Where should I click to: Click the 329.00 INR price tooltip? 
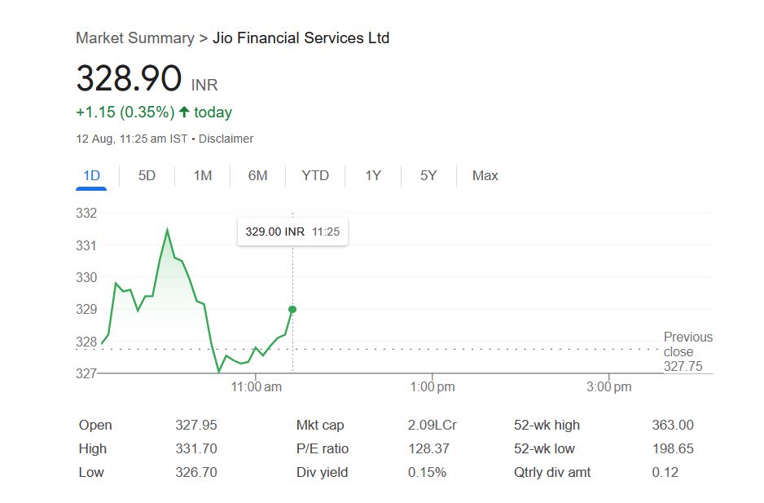point(292,232)
